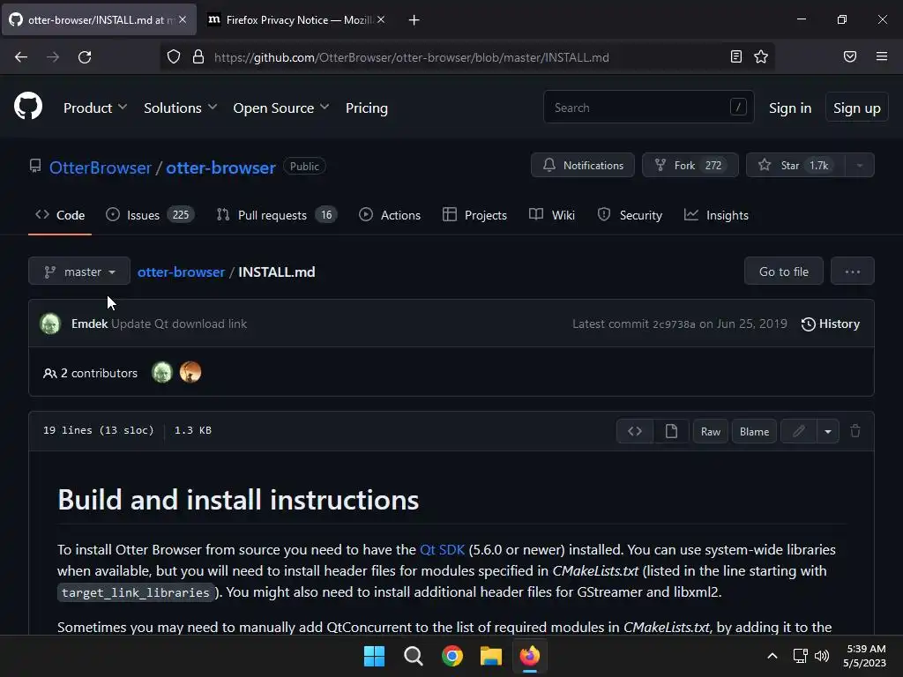Open Windows taskbar search
The height and width of the screenshot is (677, 903).
click(413, 656)
